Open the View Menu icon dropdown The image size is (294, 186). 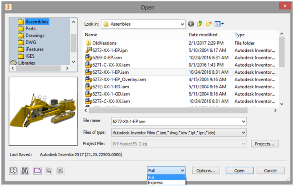click(x=219, y=24)
